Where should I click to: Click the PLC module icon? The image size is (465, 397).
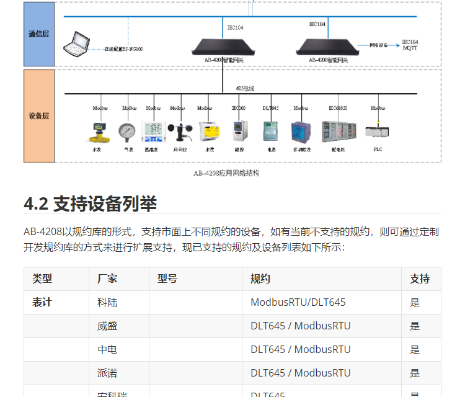(377, 131)
